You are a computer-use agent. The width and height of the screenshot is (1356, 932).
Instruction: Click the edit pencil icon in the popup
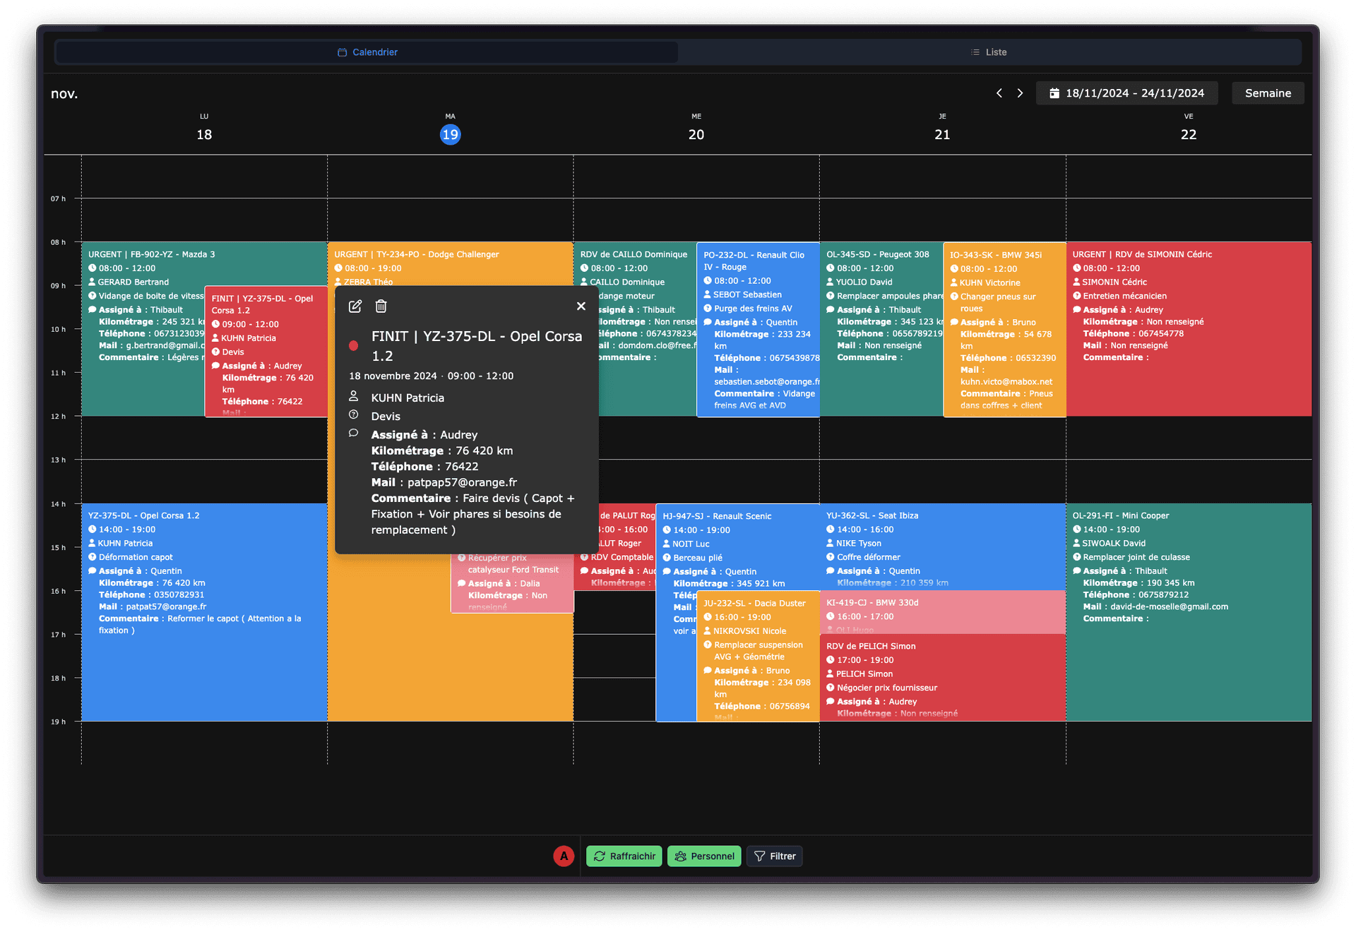click(x=355, y=306)
